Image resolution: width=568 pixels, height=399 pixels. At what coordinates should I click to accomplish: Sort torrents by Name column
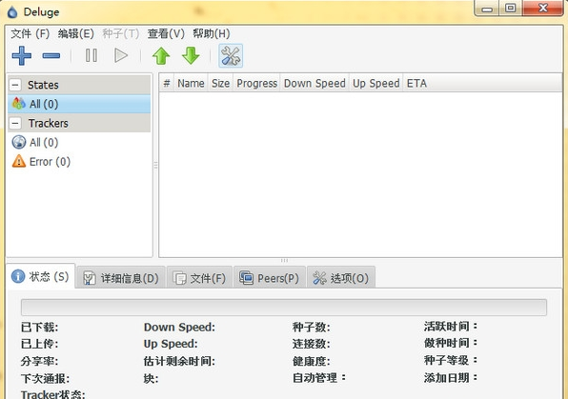pos(191,83)
